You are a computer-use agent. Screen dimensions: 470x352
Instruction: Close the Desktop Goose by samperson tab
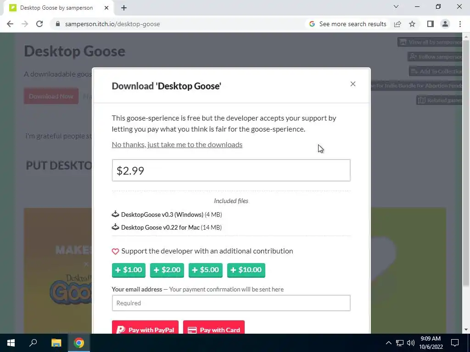106,8
